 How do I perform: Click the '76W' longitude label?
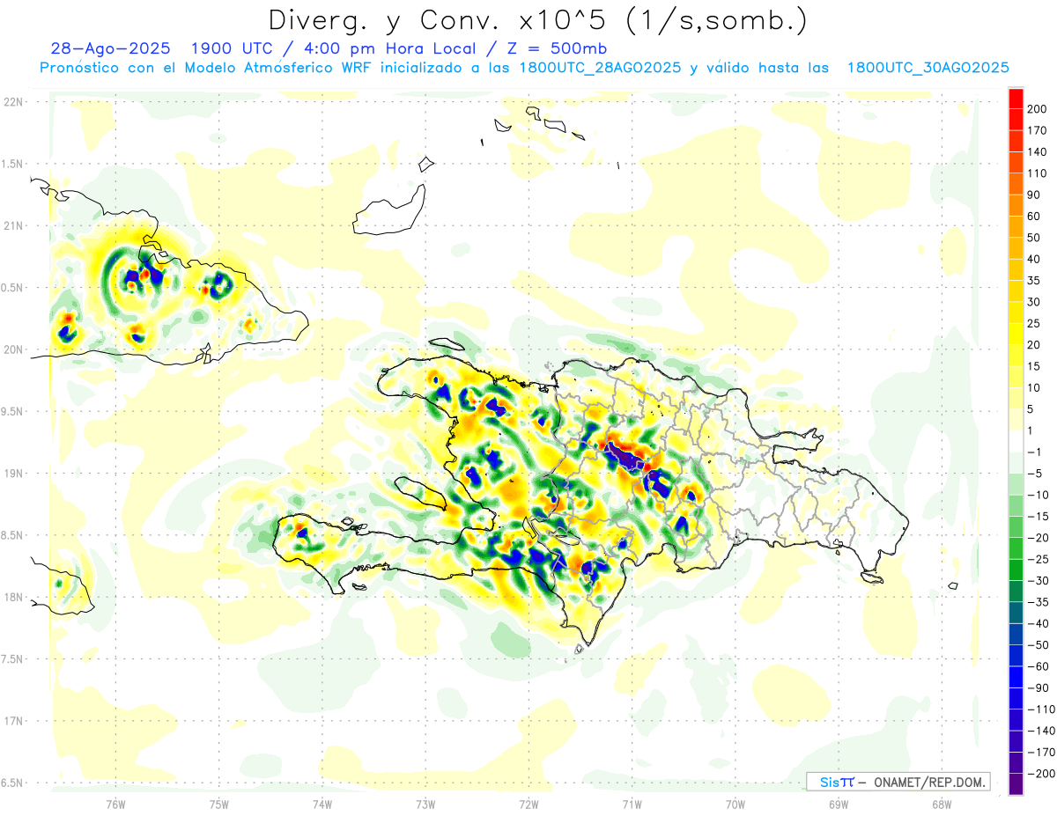115,805
